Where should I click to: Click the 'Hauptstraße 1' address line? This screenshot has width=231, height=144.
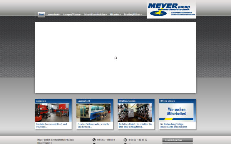45,143
